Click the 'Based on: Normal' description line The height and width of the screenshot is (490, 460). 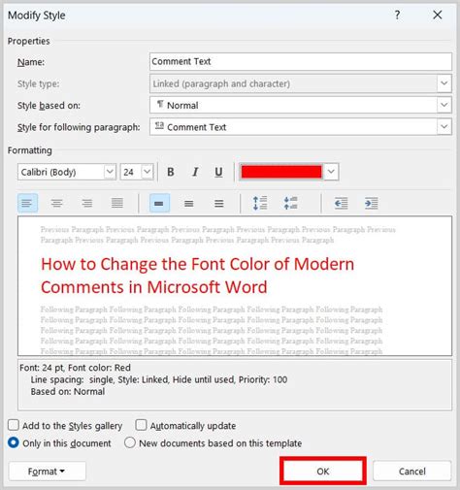[68, 392]
